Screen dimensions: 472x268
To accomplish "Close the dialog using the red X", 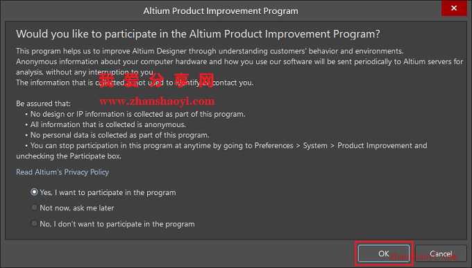I will click(454, 8).
